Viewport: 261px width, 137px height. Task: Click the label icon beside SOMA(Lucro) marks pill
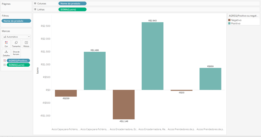pyautogui.click(x=5, y=65)
